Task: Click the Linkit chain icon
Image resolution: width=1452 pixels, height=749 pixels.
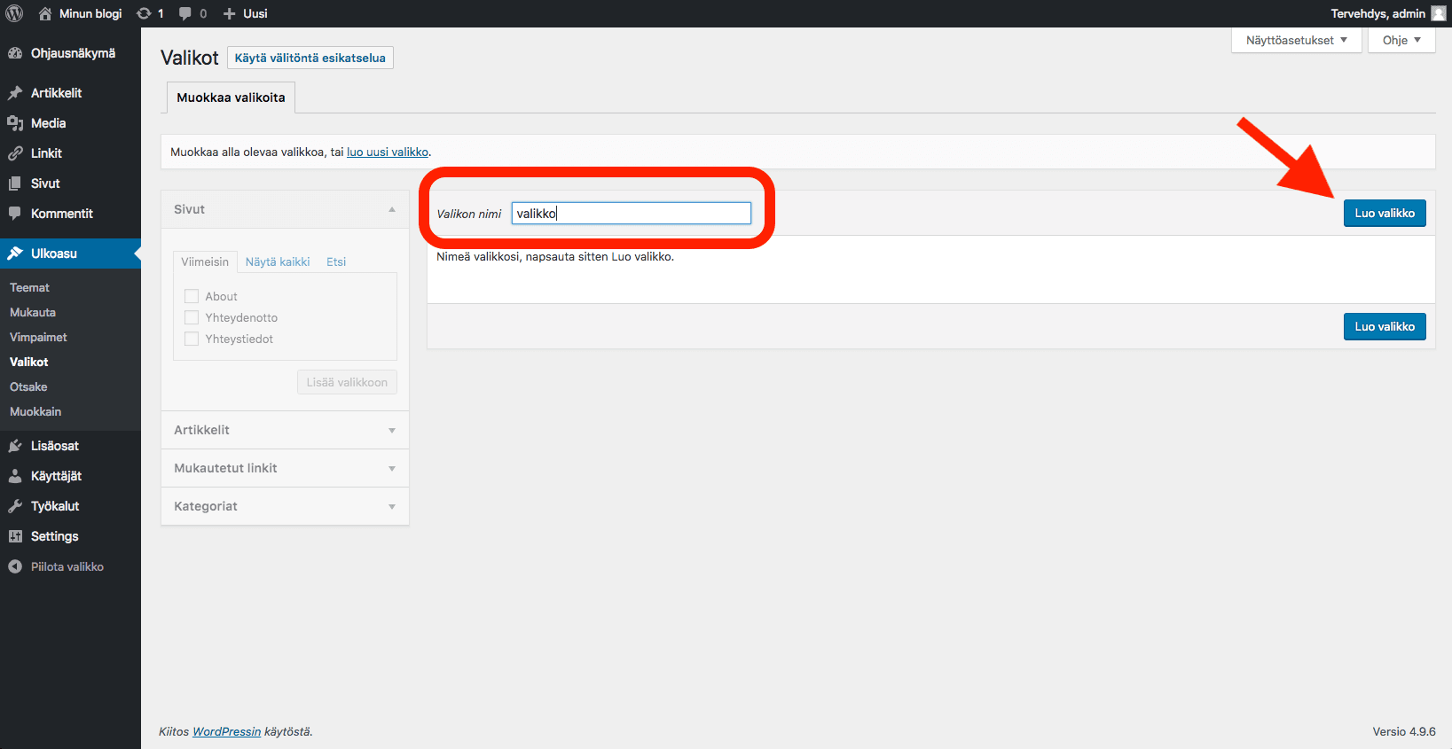Action: pyautogui.click(x=15, y=153)
